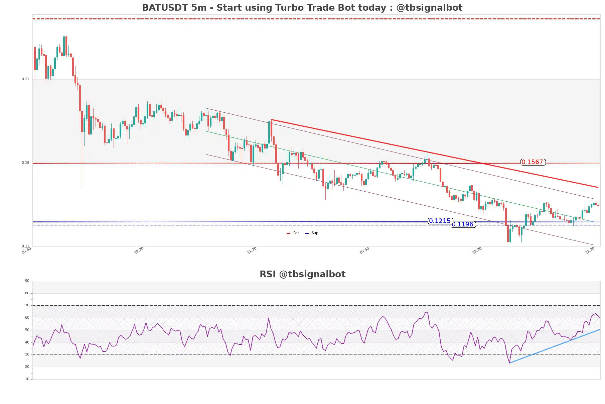Click the Res legend entry
Image resolution: width=605 pixels, height=404 pixels.
(x=293, y=233)
